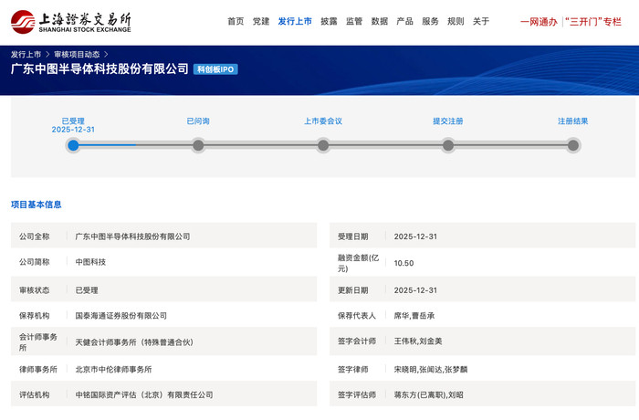Select the 已受理 progress step marker
This screenshot has height=420, width=639.
point(73,145)
